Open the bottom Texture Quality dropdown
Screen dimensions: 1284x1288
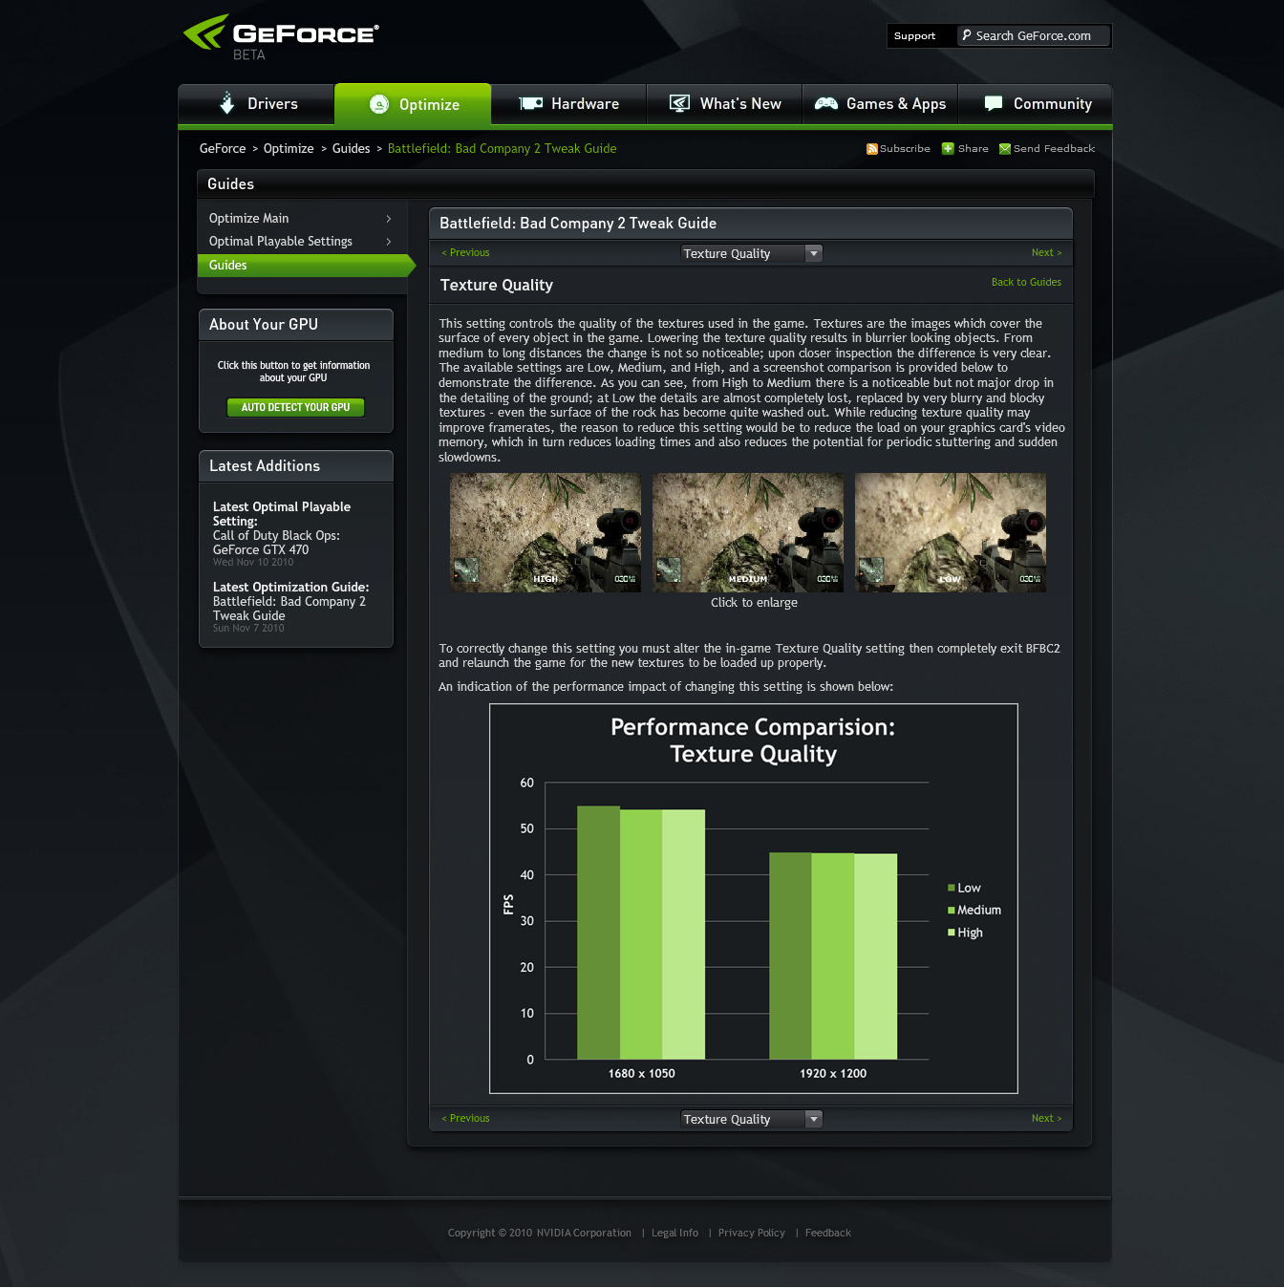click(x=751, y=1119)
